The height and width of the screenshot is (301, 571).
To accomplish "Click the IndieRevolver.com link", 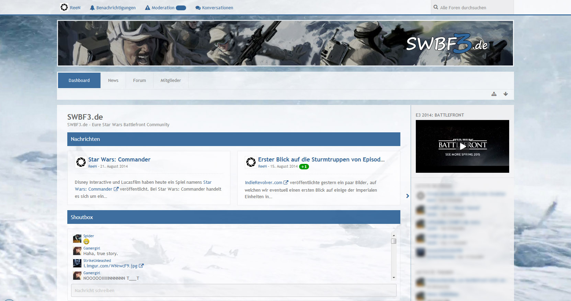I will pos(263,183).
